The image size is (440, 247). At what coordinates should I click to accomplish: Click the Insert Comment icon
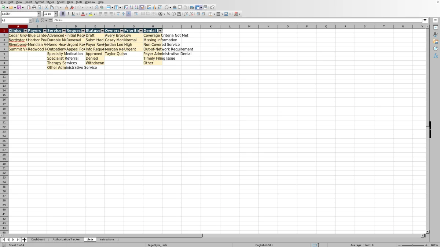click(180, 7)
